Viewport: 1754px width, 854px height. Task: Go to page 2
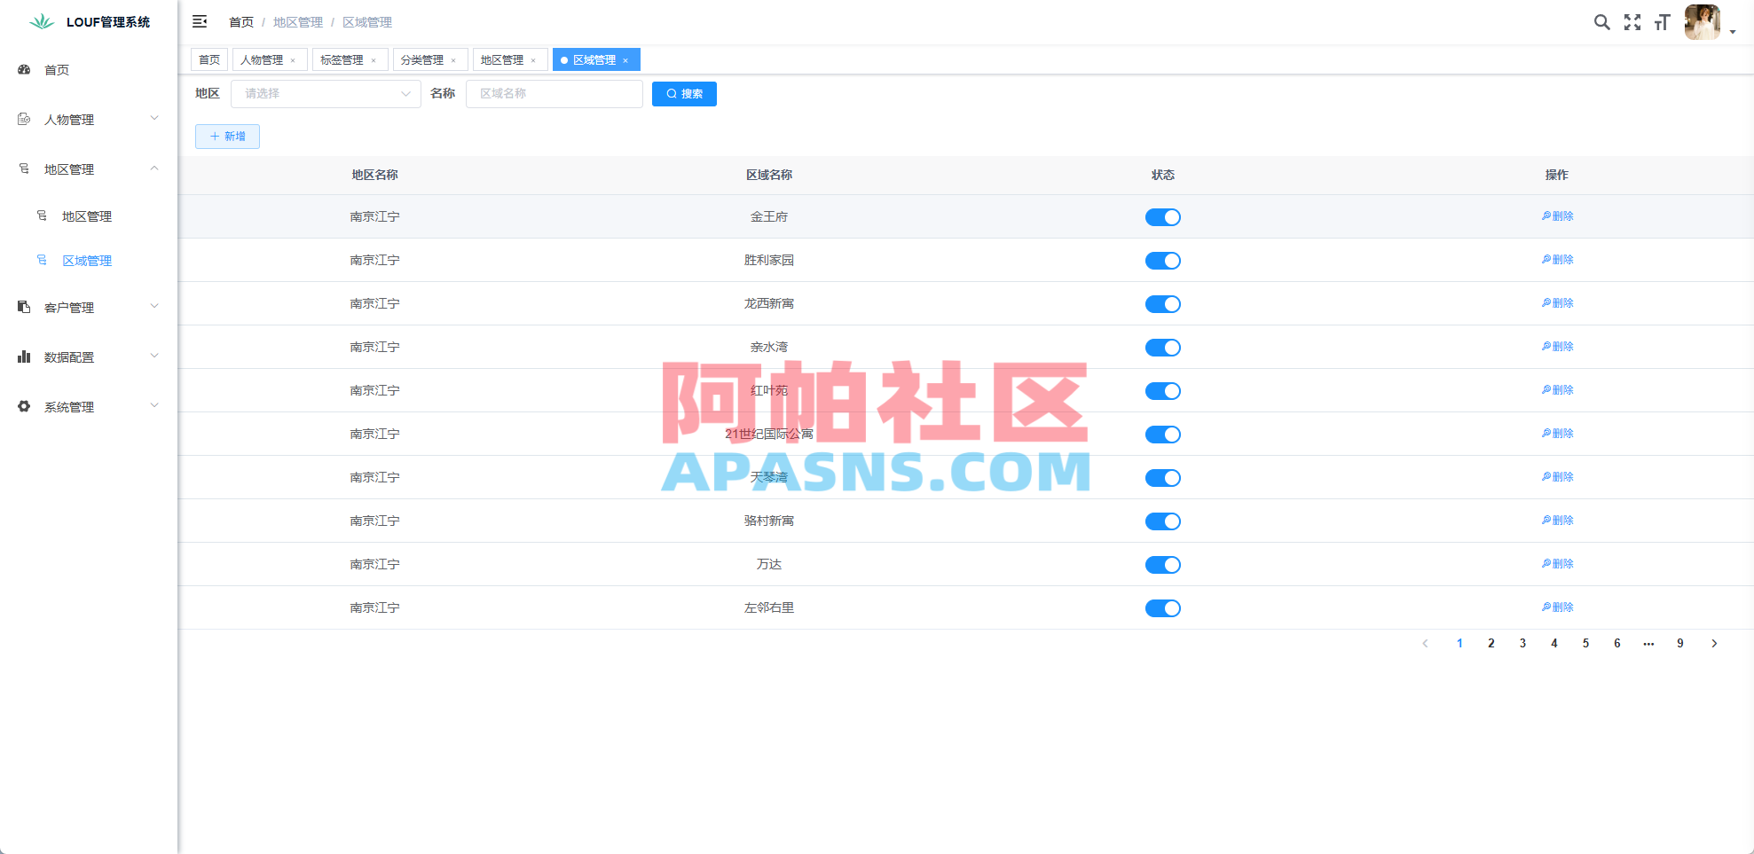click(x=1491, y=644)
